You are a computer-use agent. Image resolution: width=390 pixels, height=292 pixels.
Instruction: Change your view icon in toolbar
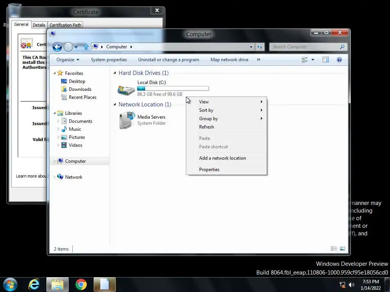tap(305, 60)
